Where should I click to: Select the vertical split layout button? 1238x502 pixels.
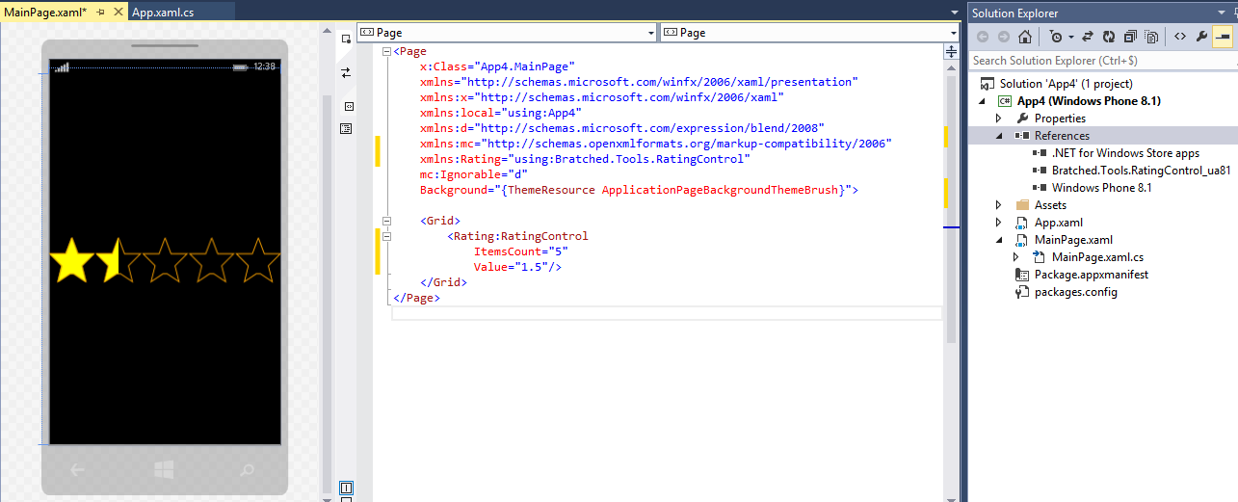coord(347,488)
